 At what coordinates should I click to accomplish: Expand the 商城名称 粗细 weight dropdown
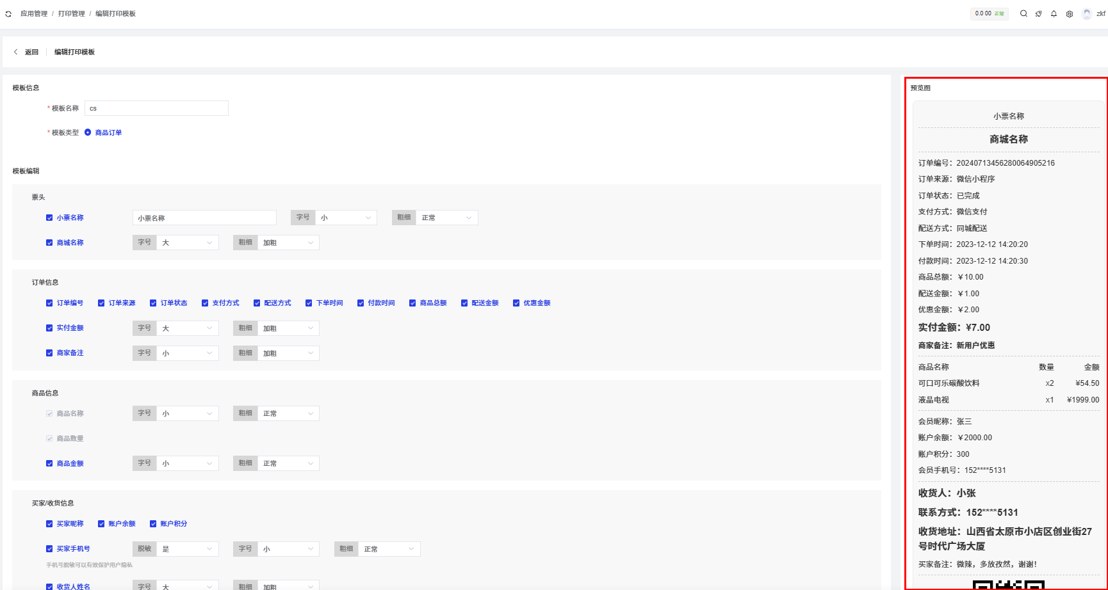pyautogui.click(x=288, y=243)
